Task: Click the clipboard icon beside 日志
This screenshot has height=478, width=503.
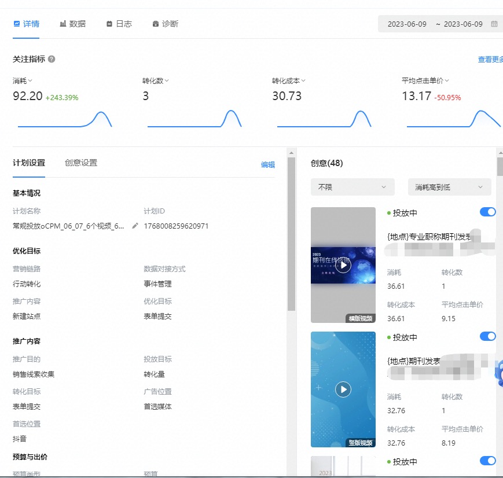Action: coord(109,24)
